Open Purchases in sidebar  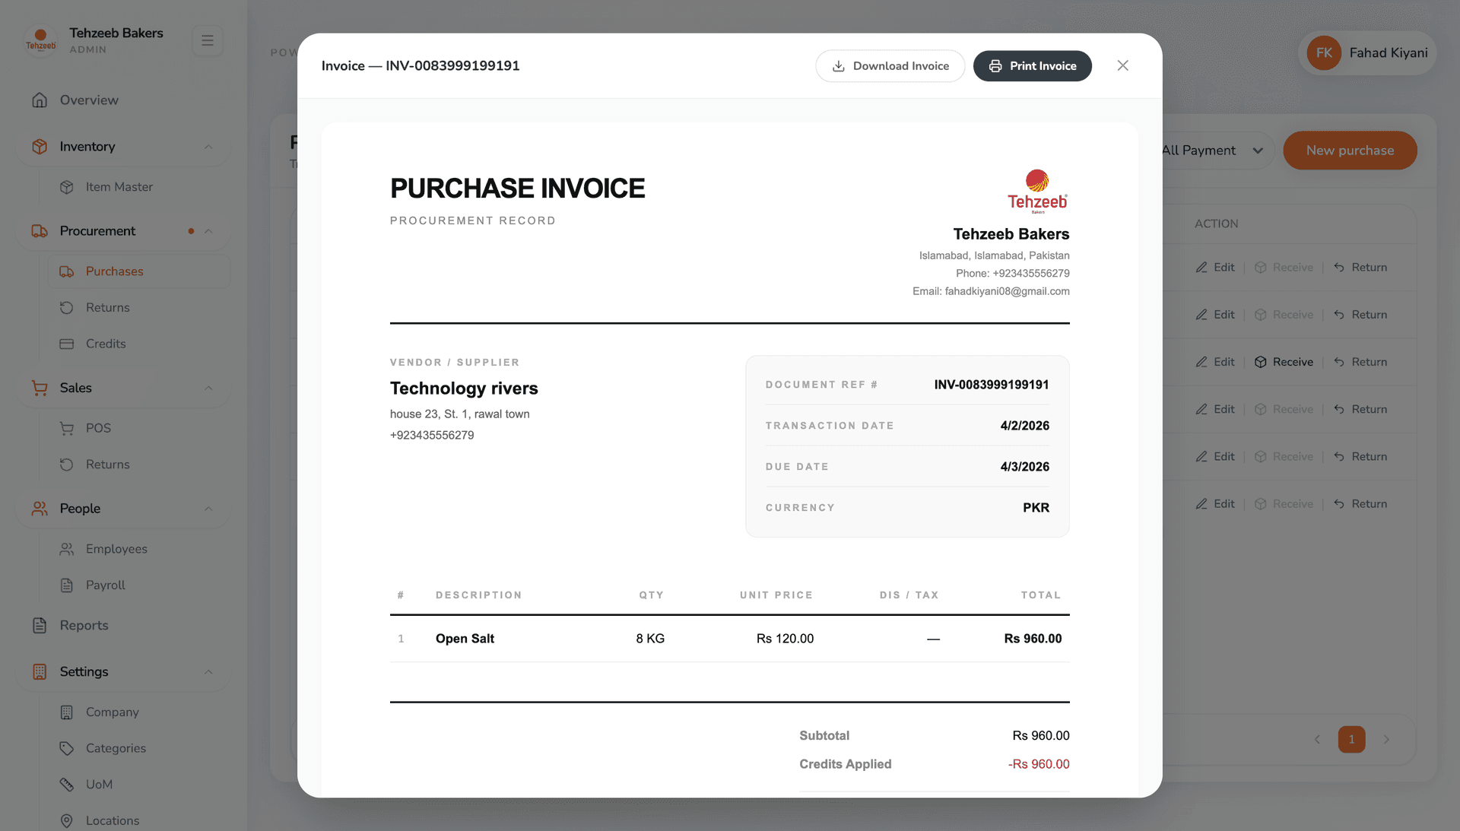click(139, 271)
